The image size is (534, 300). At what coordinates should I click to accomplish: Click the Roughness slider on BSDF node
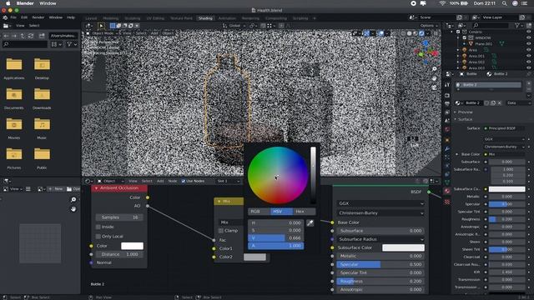380,282
